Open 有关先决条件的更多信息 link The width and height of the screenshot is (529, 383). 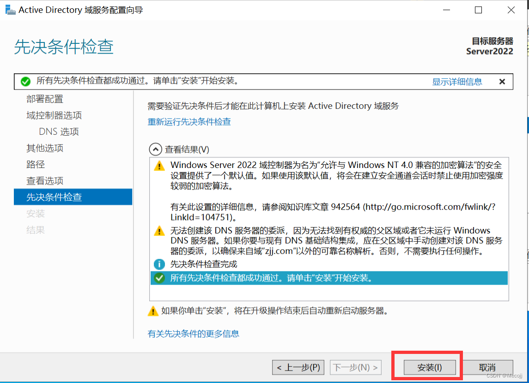pos(193,334)
